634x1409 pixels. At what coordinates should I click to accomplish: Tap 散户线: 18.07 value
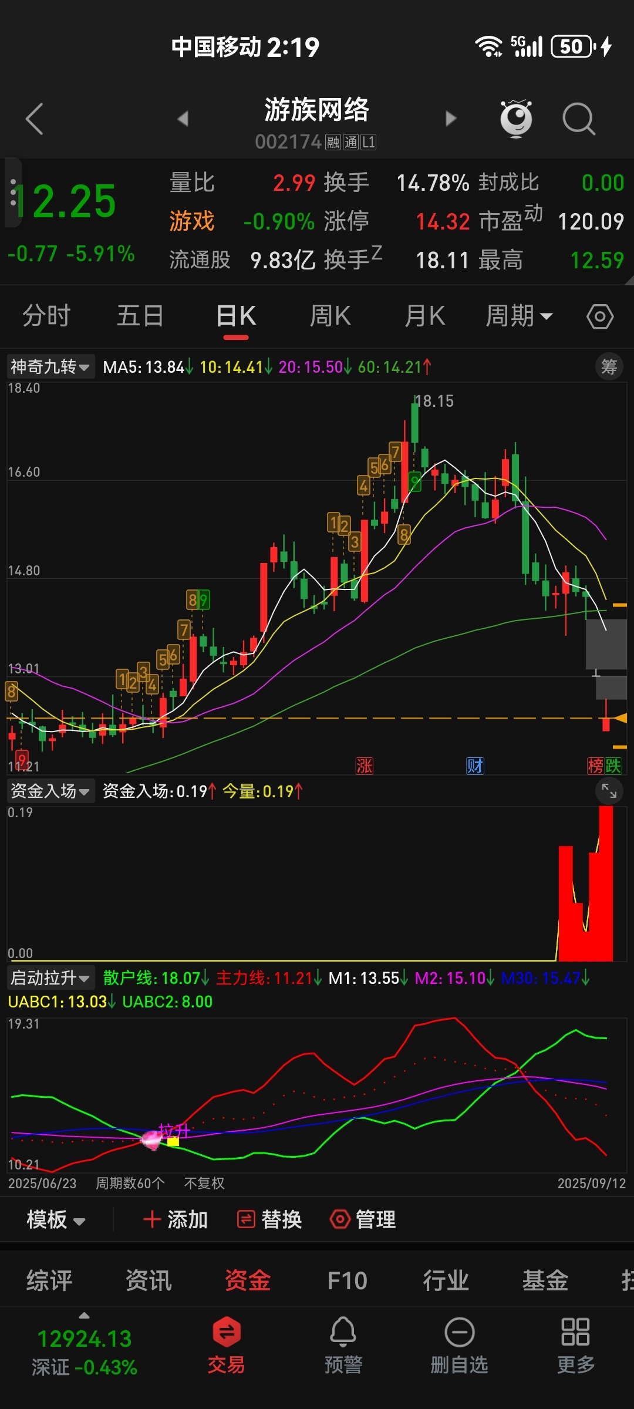coord(156,978)
